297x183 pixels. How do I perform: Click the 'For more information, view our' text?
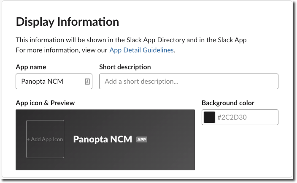[62, 50]
